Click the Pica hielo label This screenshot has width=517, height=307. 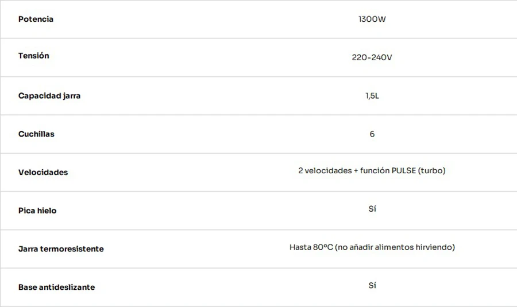coord(37,211)
